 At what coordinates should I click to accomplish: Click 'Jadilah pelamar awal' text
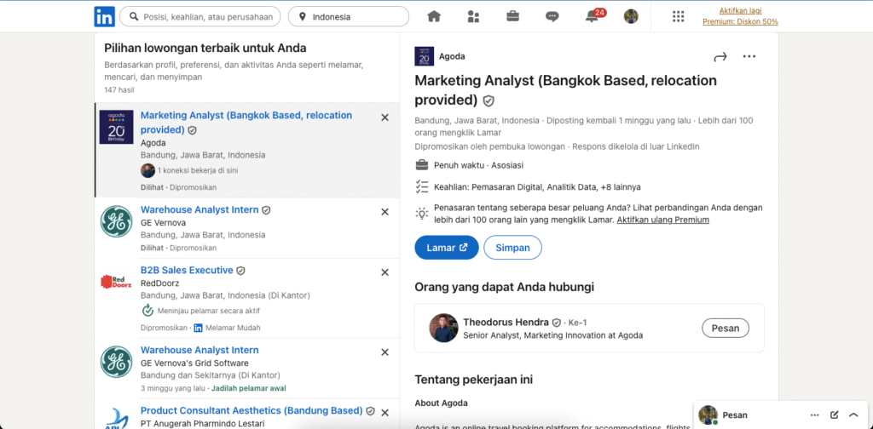click(x=249, y=388)
